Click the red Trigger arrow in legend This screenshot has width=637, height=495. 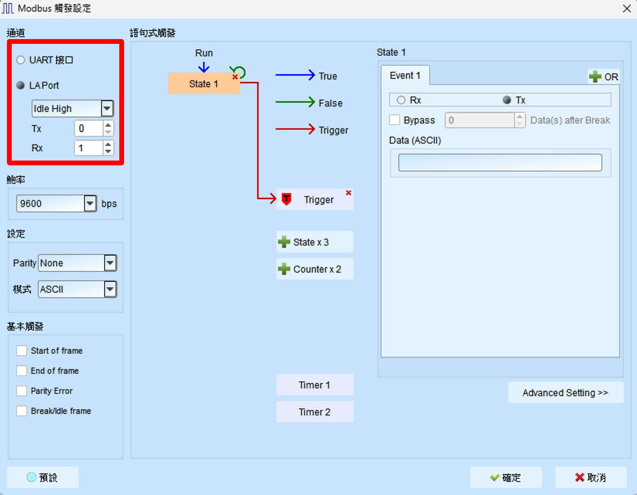click(295, 130)
